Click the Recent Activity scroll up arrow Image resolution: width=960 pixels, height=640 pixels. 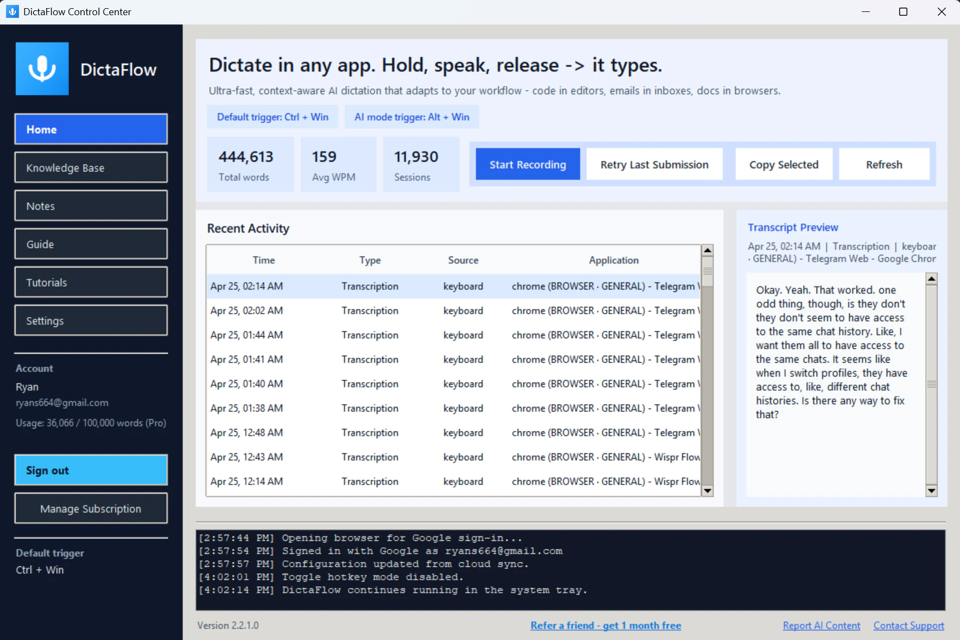708,250
